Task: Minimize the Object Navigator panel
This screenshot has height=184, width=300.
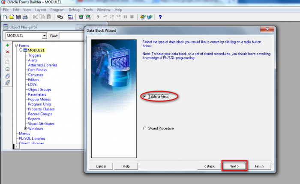Action: pos(81,27)
